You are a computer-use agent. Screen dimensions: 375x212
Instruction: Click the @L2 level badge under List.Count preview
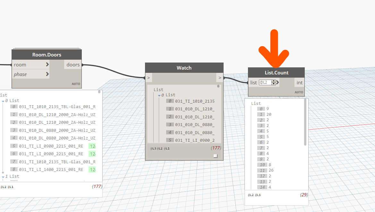pyautogui.click(x=250, y=194)
